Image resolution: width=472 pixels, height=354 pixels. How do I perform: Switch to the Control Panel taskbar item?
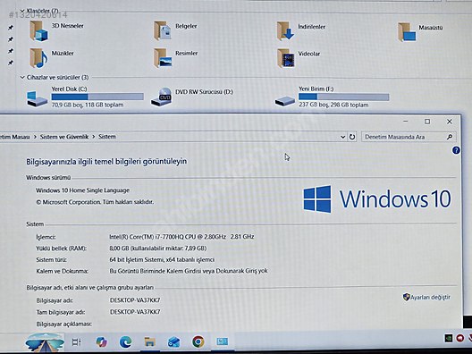coord(223,341)
